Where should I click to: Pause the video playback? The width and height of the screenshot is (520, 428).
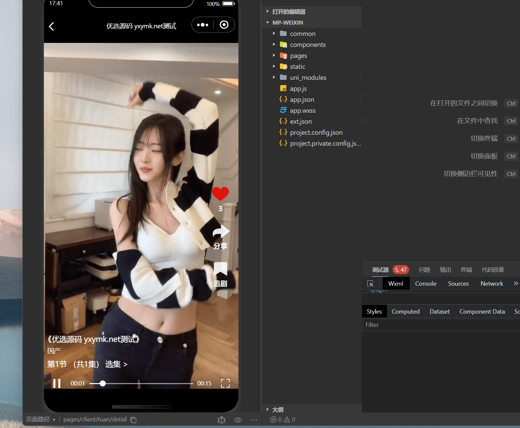57,383
